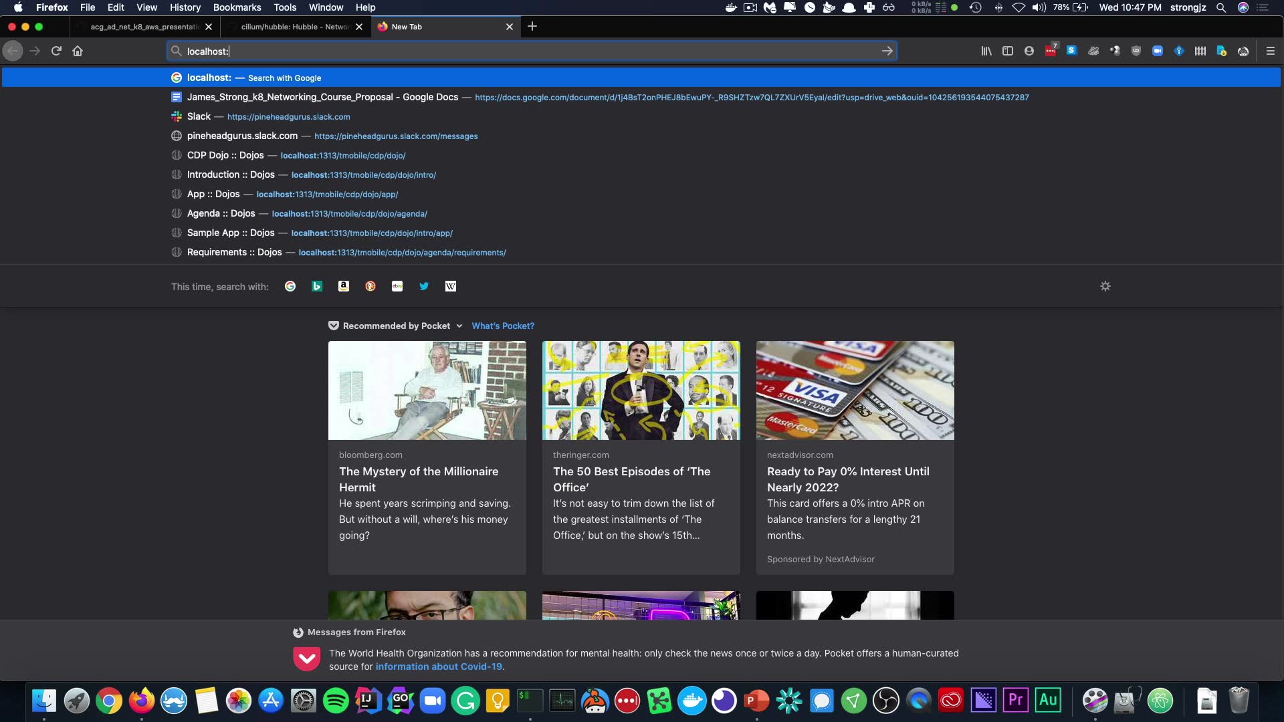Reload the current page
Image resolution: width=1284 pixels, height=722 pixels.
pos(56,51)
